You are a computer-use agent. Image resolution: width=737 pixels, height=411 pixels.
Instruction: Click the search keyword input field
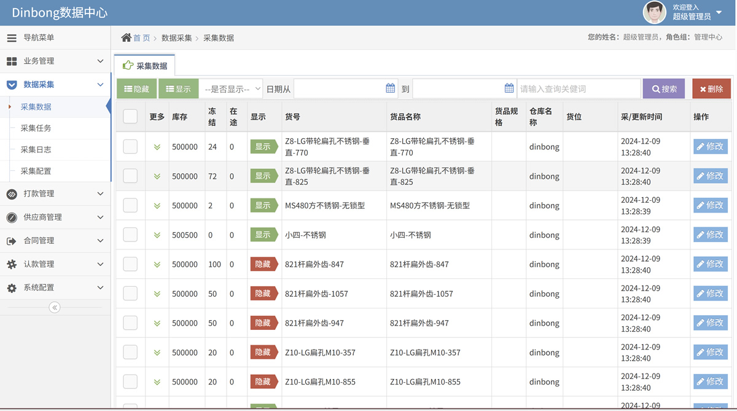click(578, 89)
